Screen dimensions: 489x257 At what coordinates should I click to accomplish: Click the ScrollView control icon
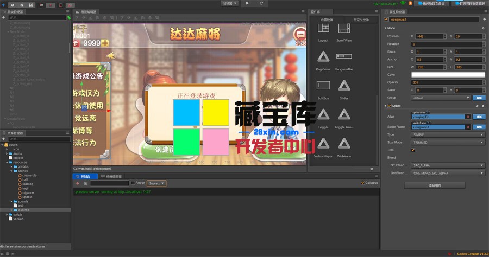(344, 28)
